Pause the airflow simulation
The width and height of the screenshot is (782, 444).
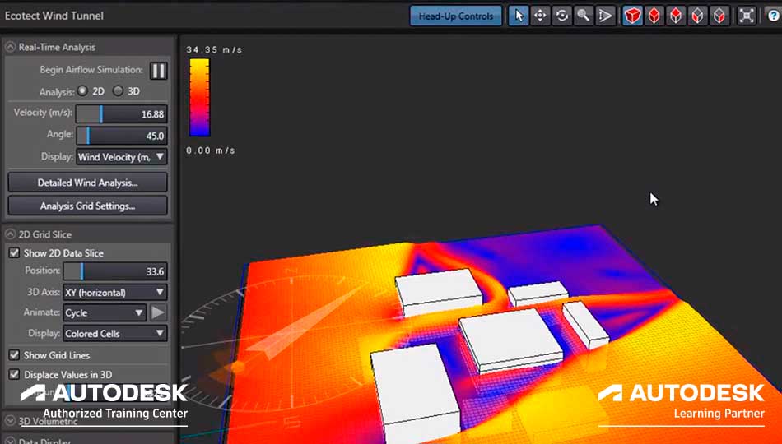[158, 70]
